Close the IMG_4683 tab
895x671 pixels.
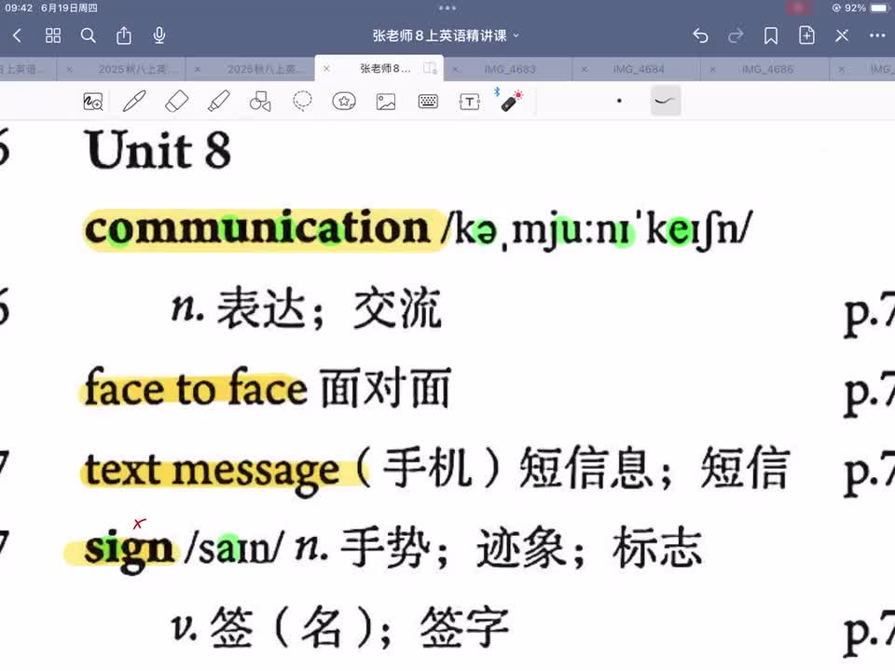(456, 69)
